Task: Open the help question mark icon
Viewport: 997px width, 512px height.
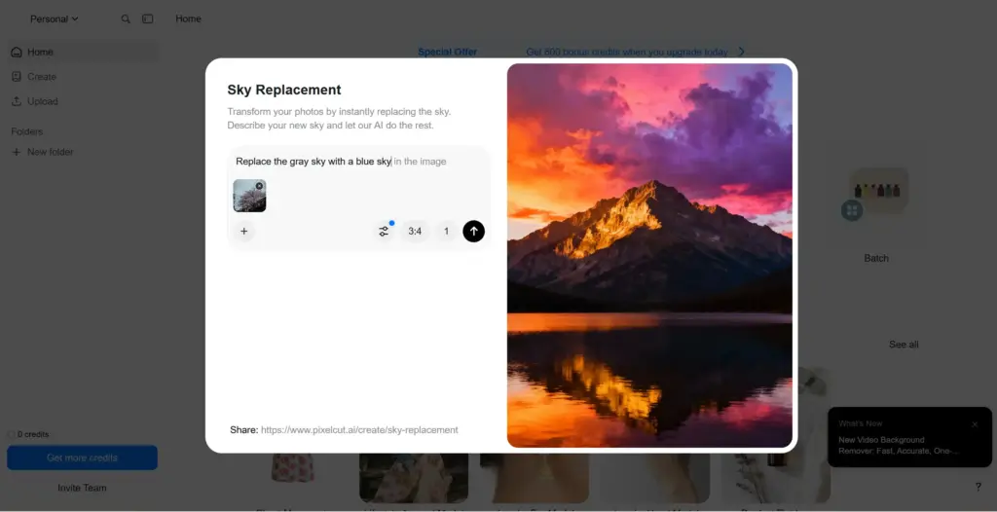Action: [x=978, y=487]
